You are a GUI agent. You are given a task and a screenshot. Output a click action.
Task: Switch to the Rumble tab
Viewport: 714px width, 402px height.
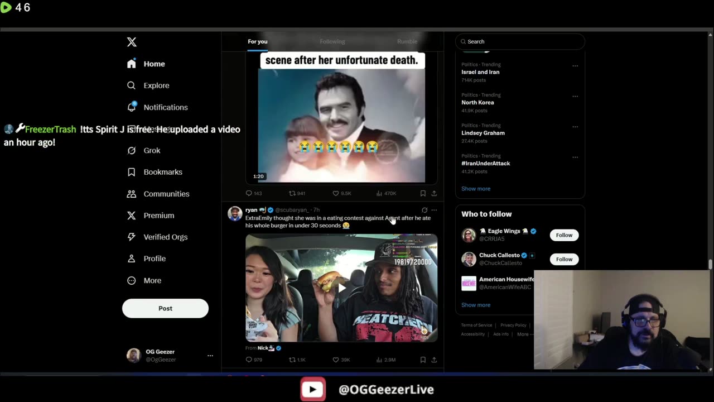click(x=407, y=41)
